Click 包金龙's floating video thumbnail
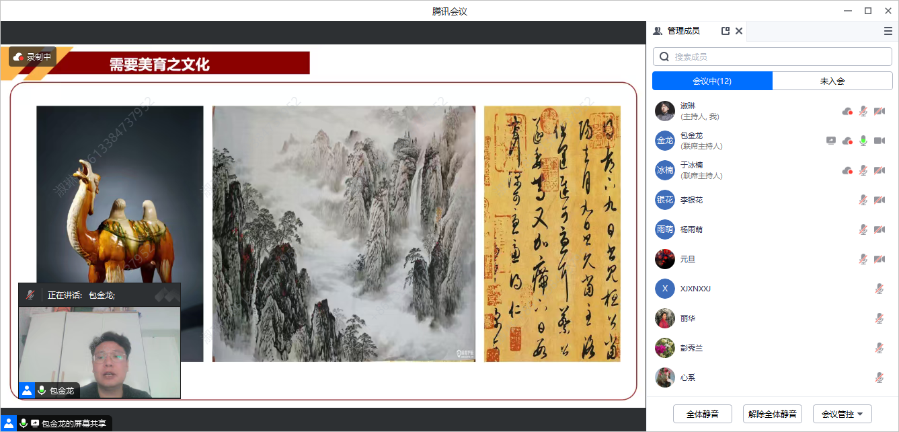The height and width of the screenshot is (432, 899). click(x=100, y=350)
